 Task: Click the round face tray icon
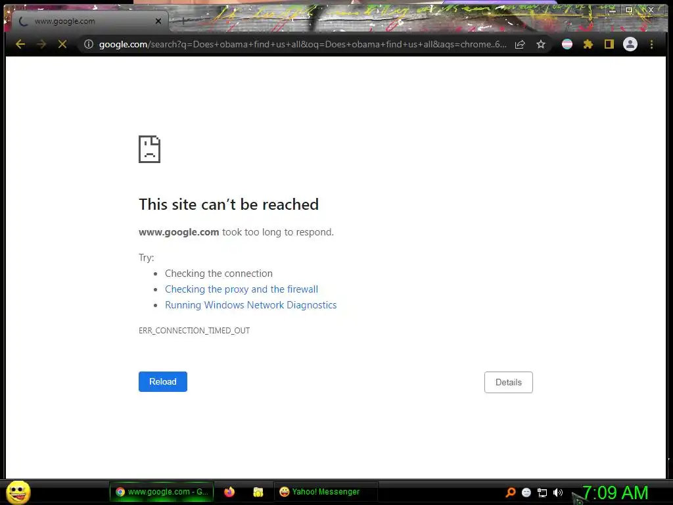pyautogui.click(x=526, y=493)
